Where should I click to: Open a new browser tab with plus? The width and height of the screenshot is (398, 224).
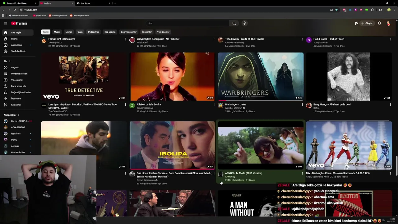pos(115,3)
